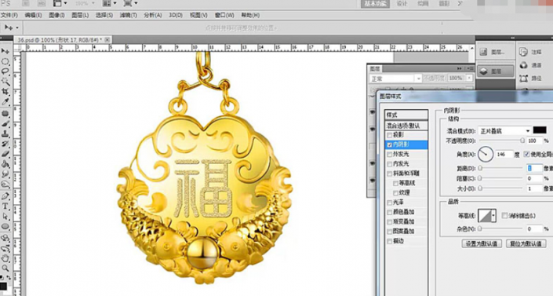
Task: Open the 图层(L) menu
Action: 80,15
